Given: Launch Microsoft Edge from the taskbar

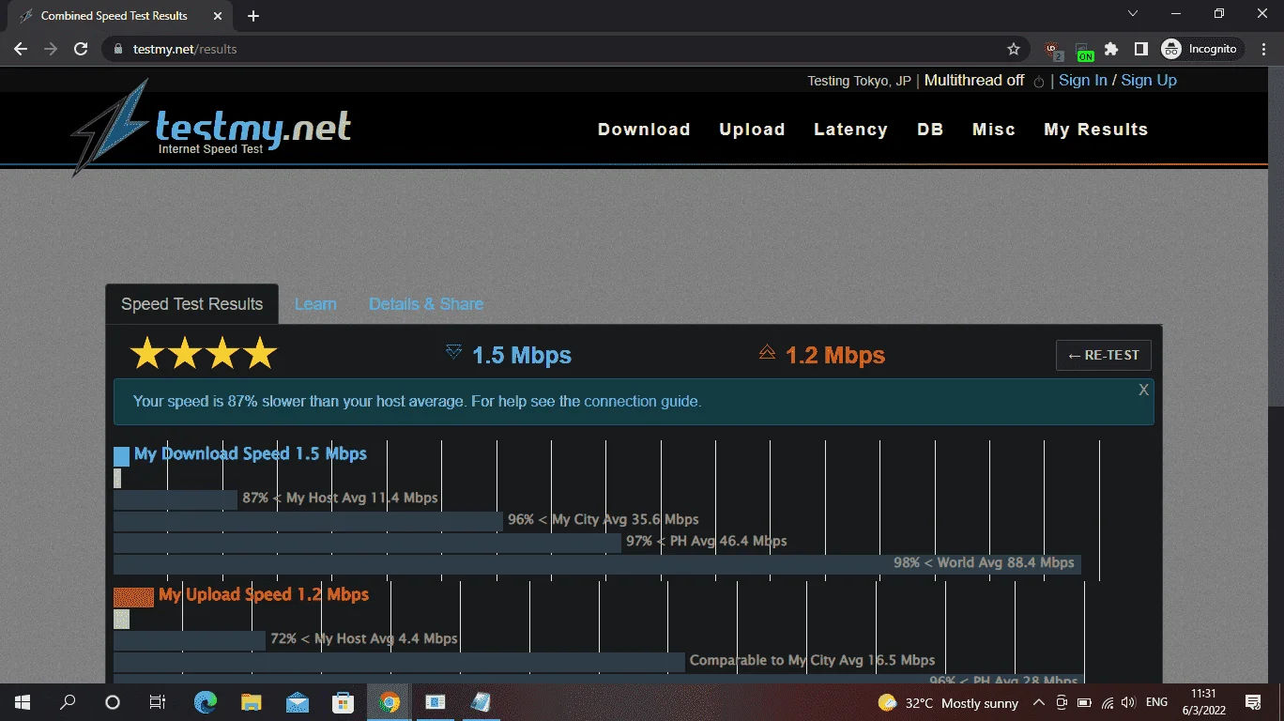Looking at the screenshot, I should tap(206, 702).
